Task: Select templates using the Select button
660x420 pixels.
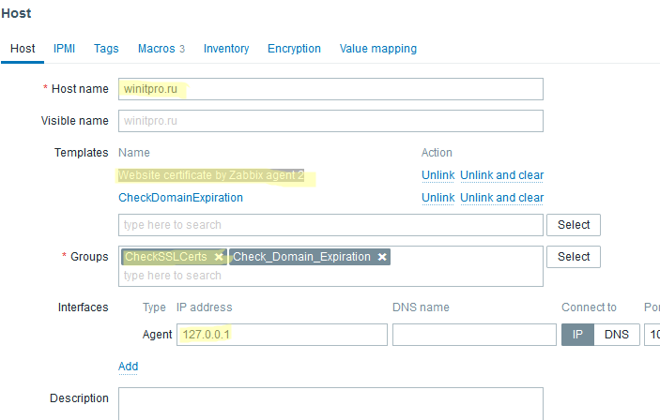Action: [x=574, y=225]
